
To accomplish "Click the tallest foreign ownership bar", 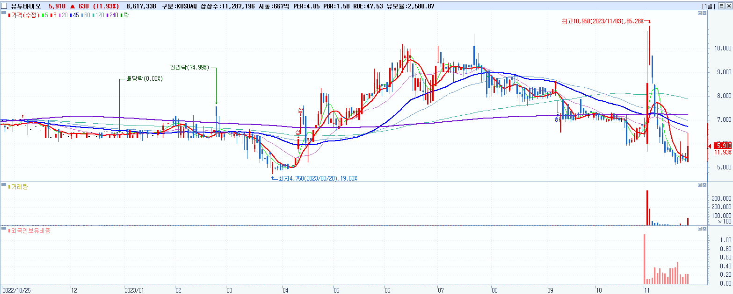I will pyautogui.click(x=644, y=259).
